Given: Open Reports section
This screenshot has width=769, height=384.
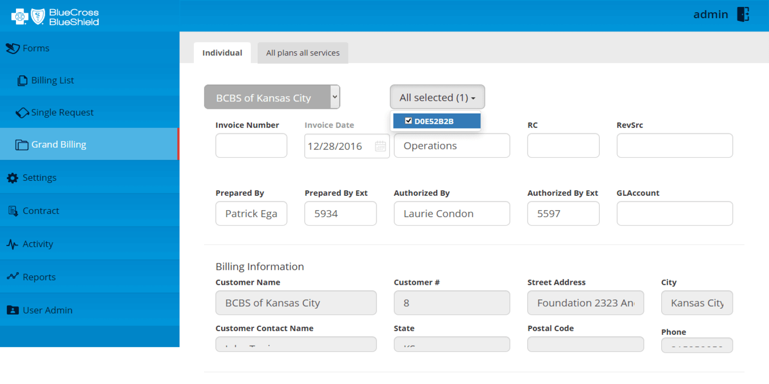Looking at the screenshot, I should [90, 277].
